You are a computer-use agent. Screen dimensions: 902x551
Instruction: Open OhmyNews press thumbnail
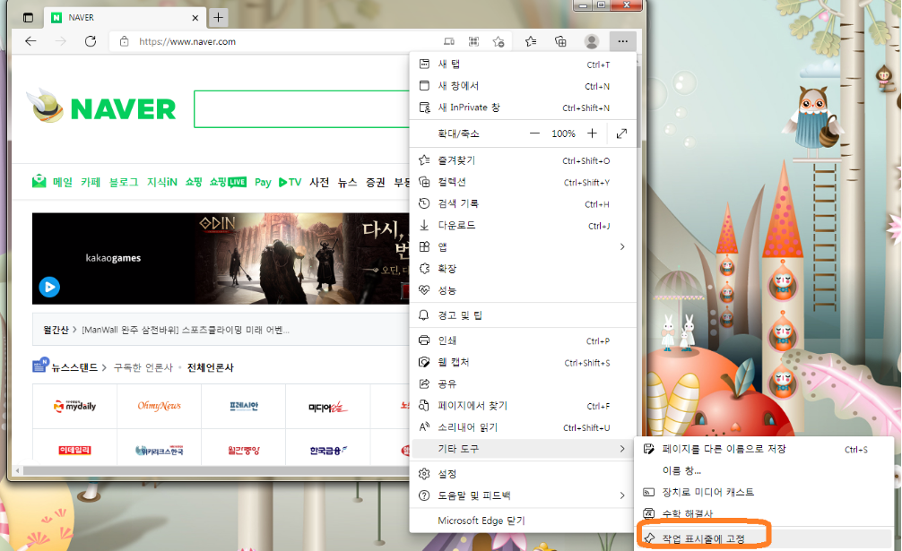tap(160, 406)
